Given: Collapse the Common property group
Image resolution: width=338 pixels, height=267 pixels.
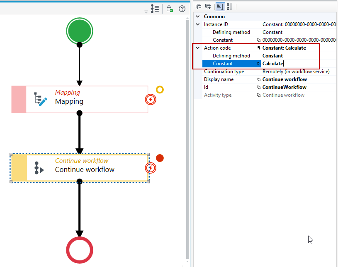Looking at the screenshot, I should [x=198, y=16].
